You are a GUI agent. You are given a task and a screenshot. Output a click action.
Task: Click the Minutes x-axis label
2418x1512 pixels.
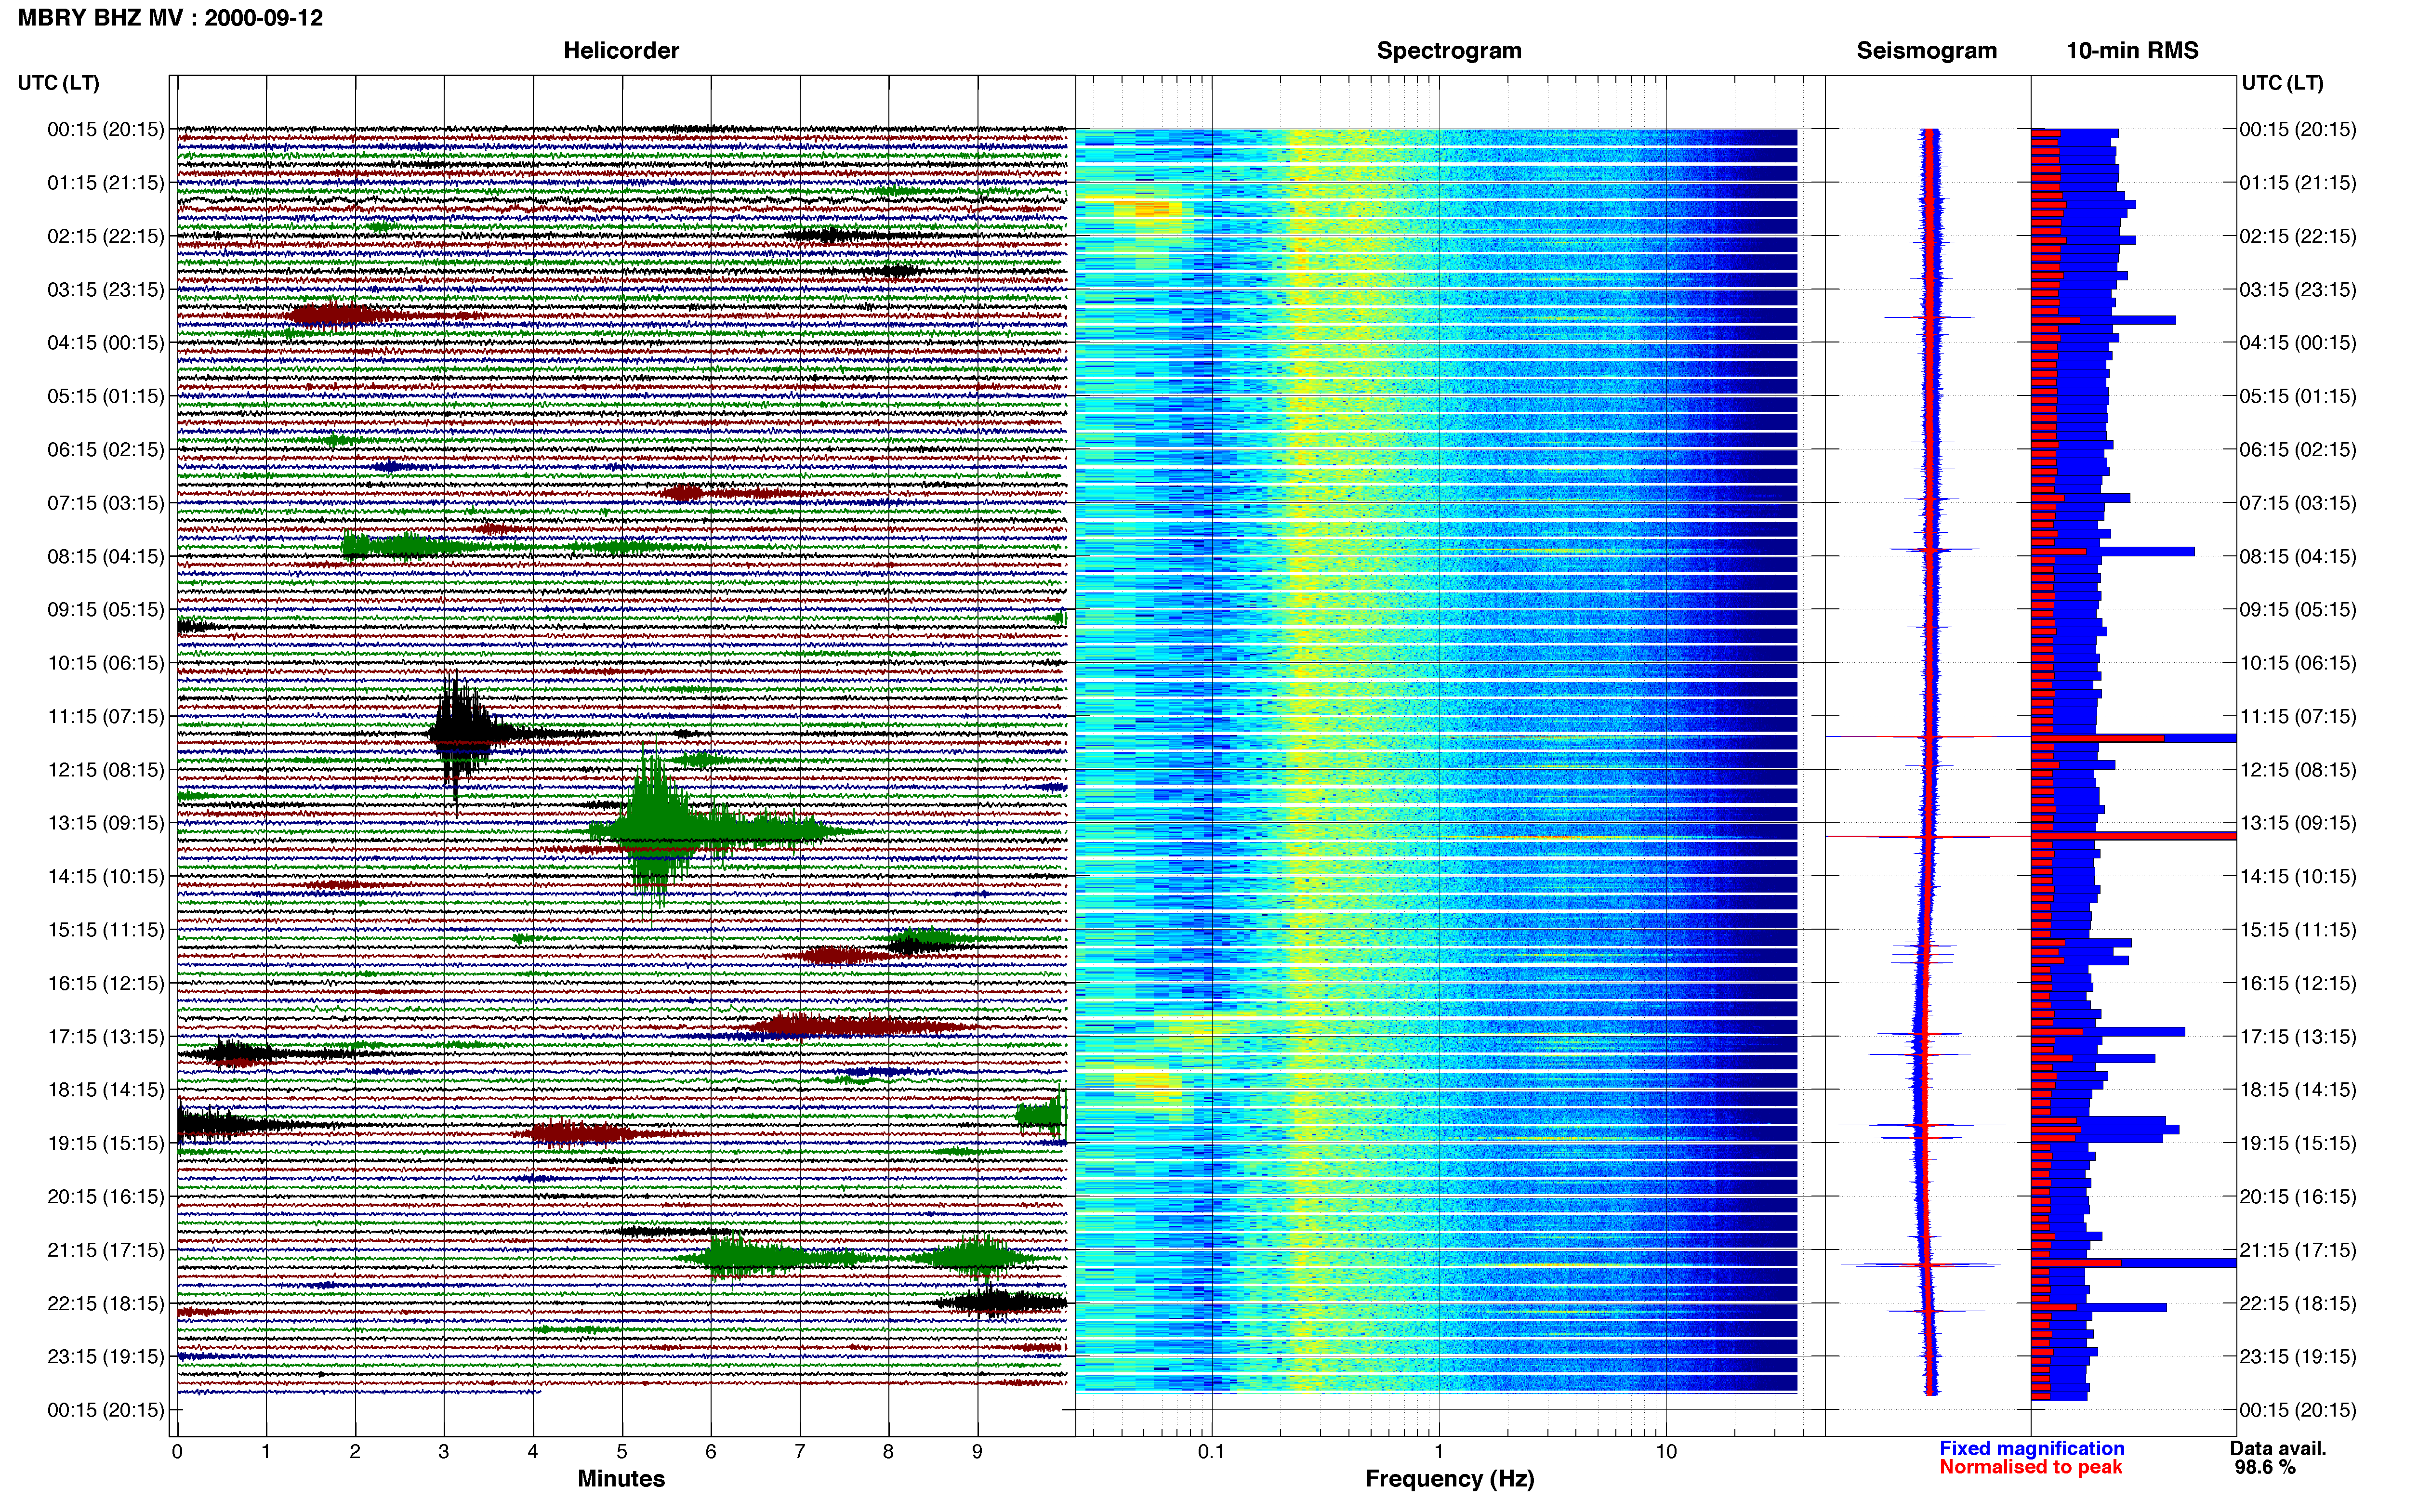[x=621, y=1478]
